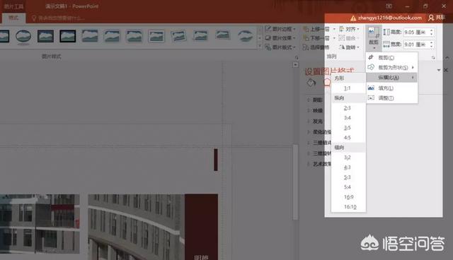Screen dimensions: 453x260
Task: Open 图片边框 picture border options
Action: (280, 29)
